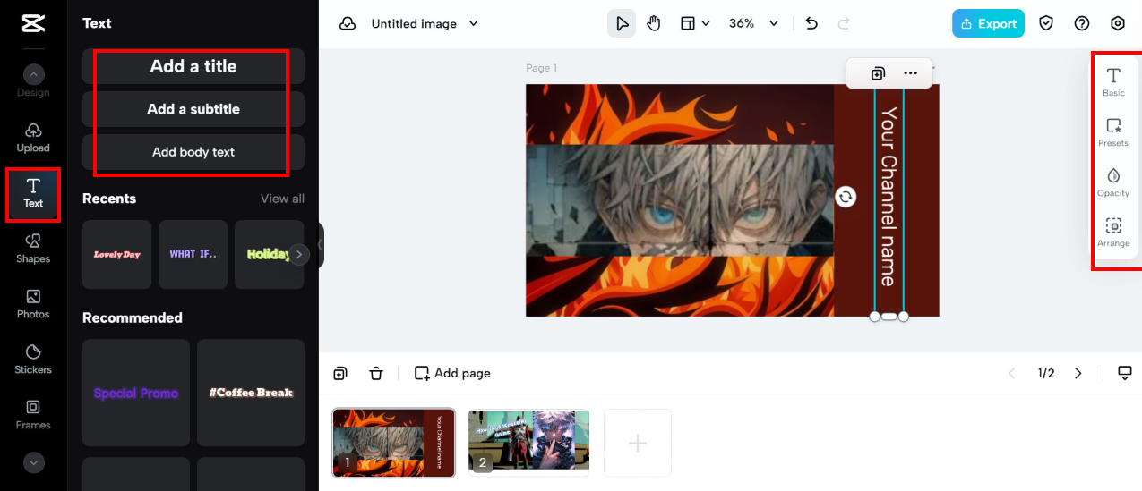Image resolution: width=1142 pixels, height=491 pixels.
Task: Open the 36% zoom dropdown
Action: [753, 23]
